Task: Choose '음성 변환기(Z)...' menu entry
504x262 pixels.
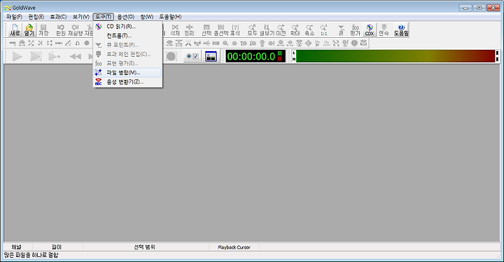Action: (x=127, y=82)
